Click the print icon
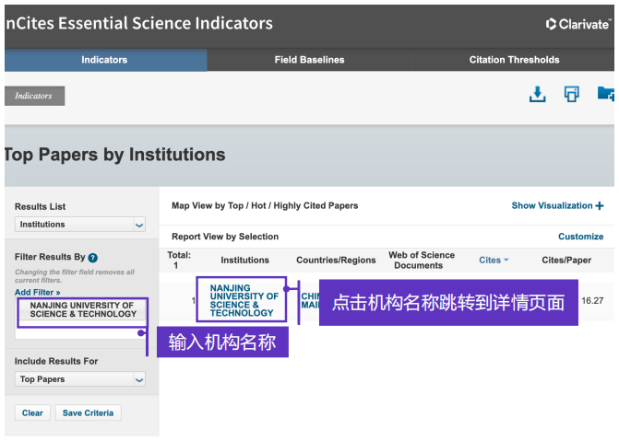The height and width of the screenshot is (441, 619). [572, 94]
